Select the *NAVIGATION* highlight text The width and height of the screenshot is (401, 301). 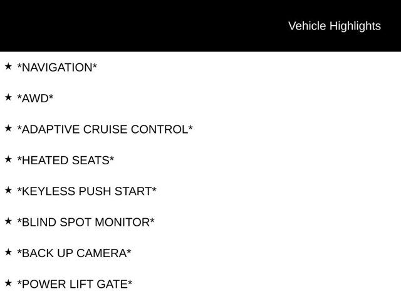point(57,67)
